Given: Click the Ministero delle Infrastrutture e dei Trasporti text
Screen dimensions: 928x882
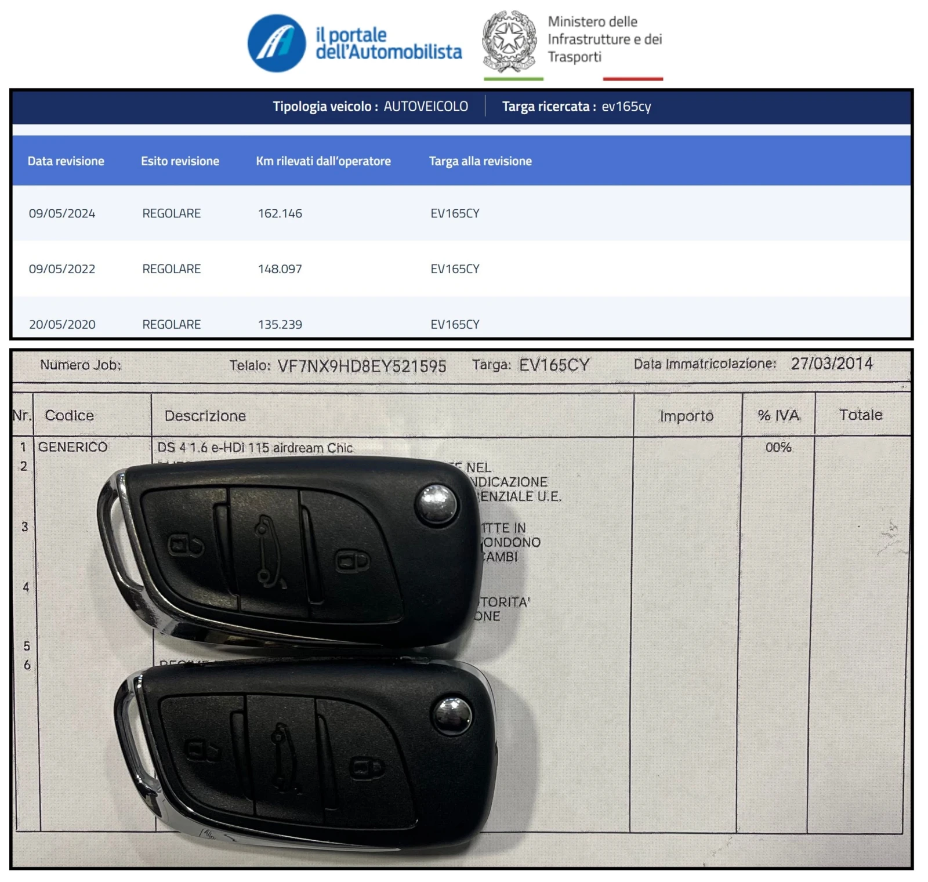Looking at the screenshot, I should [x=604, y=39].
